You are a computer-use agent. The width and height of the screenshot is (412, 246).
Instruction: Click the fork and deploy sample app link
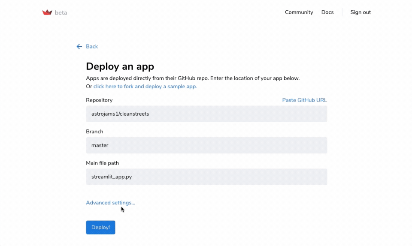click(145, 86)
